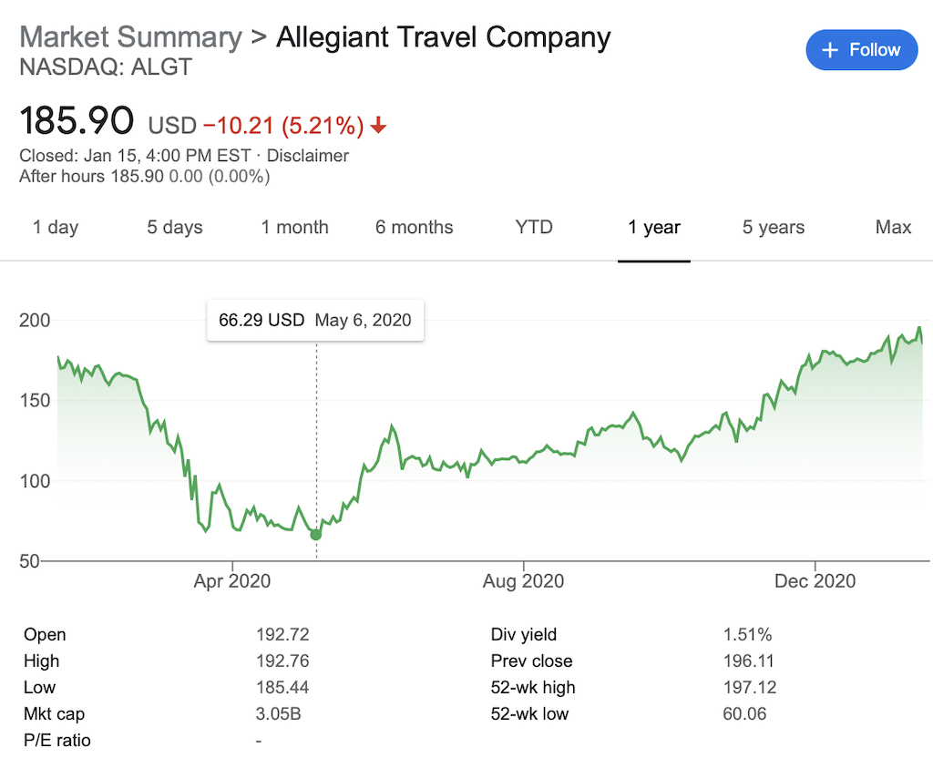Click the green data point on chart
The image size is (933, 758).
point(316,534)
